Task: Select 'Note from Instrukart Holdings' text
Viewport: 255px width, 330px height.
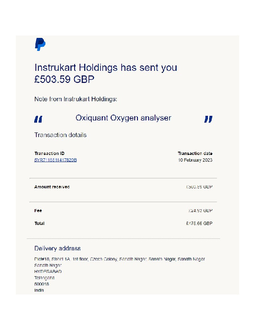Action: (x=75, y=100)
